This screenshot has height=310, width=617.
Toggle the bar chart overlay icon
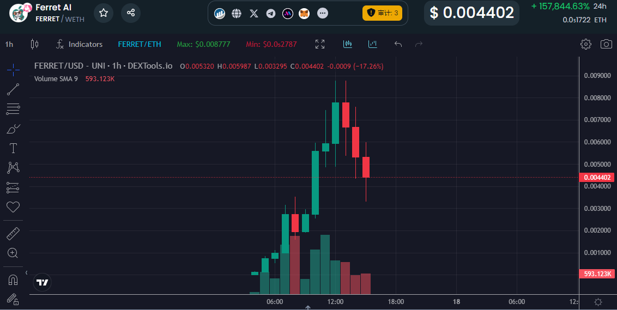(373, 44)
